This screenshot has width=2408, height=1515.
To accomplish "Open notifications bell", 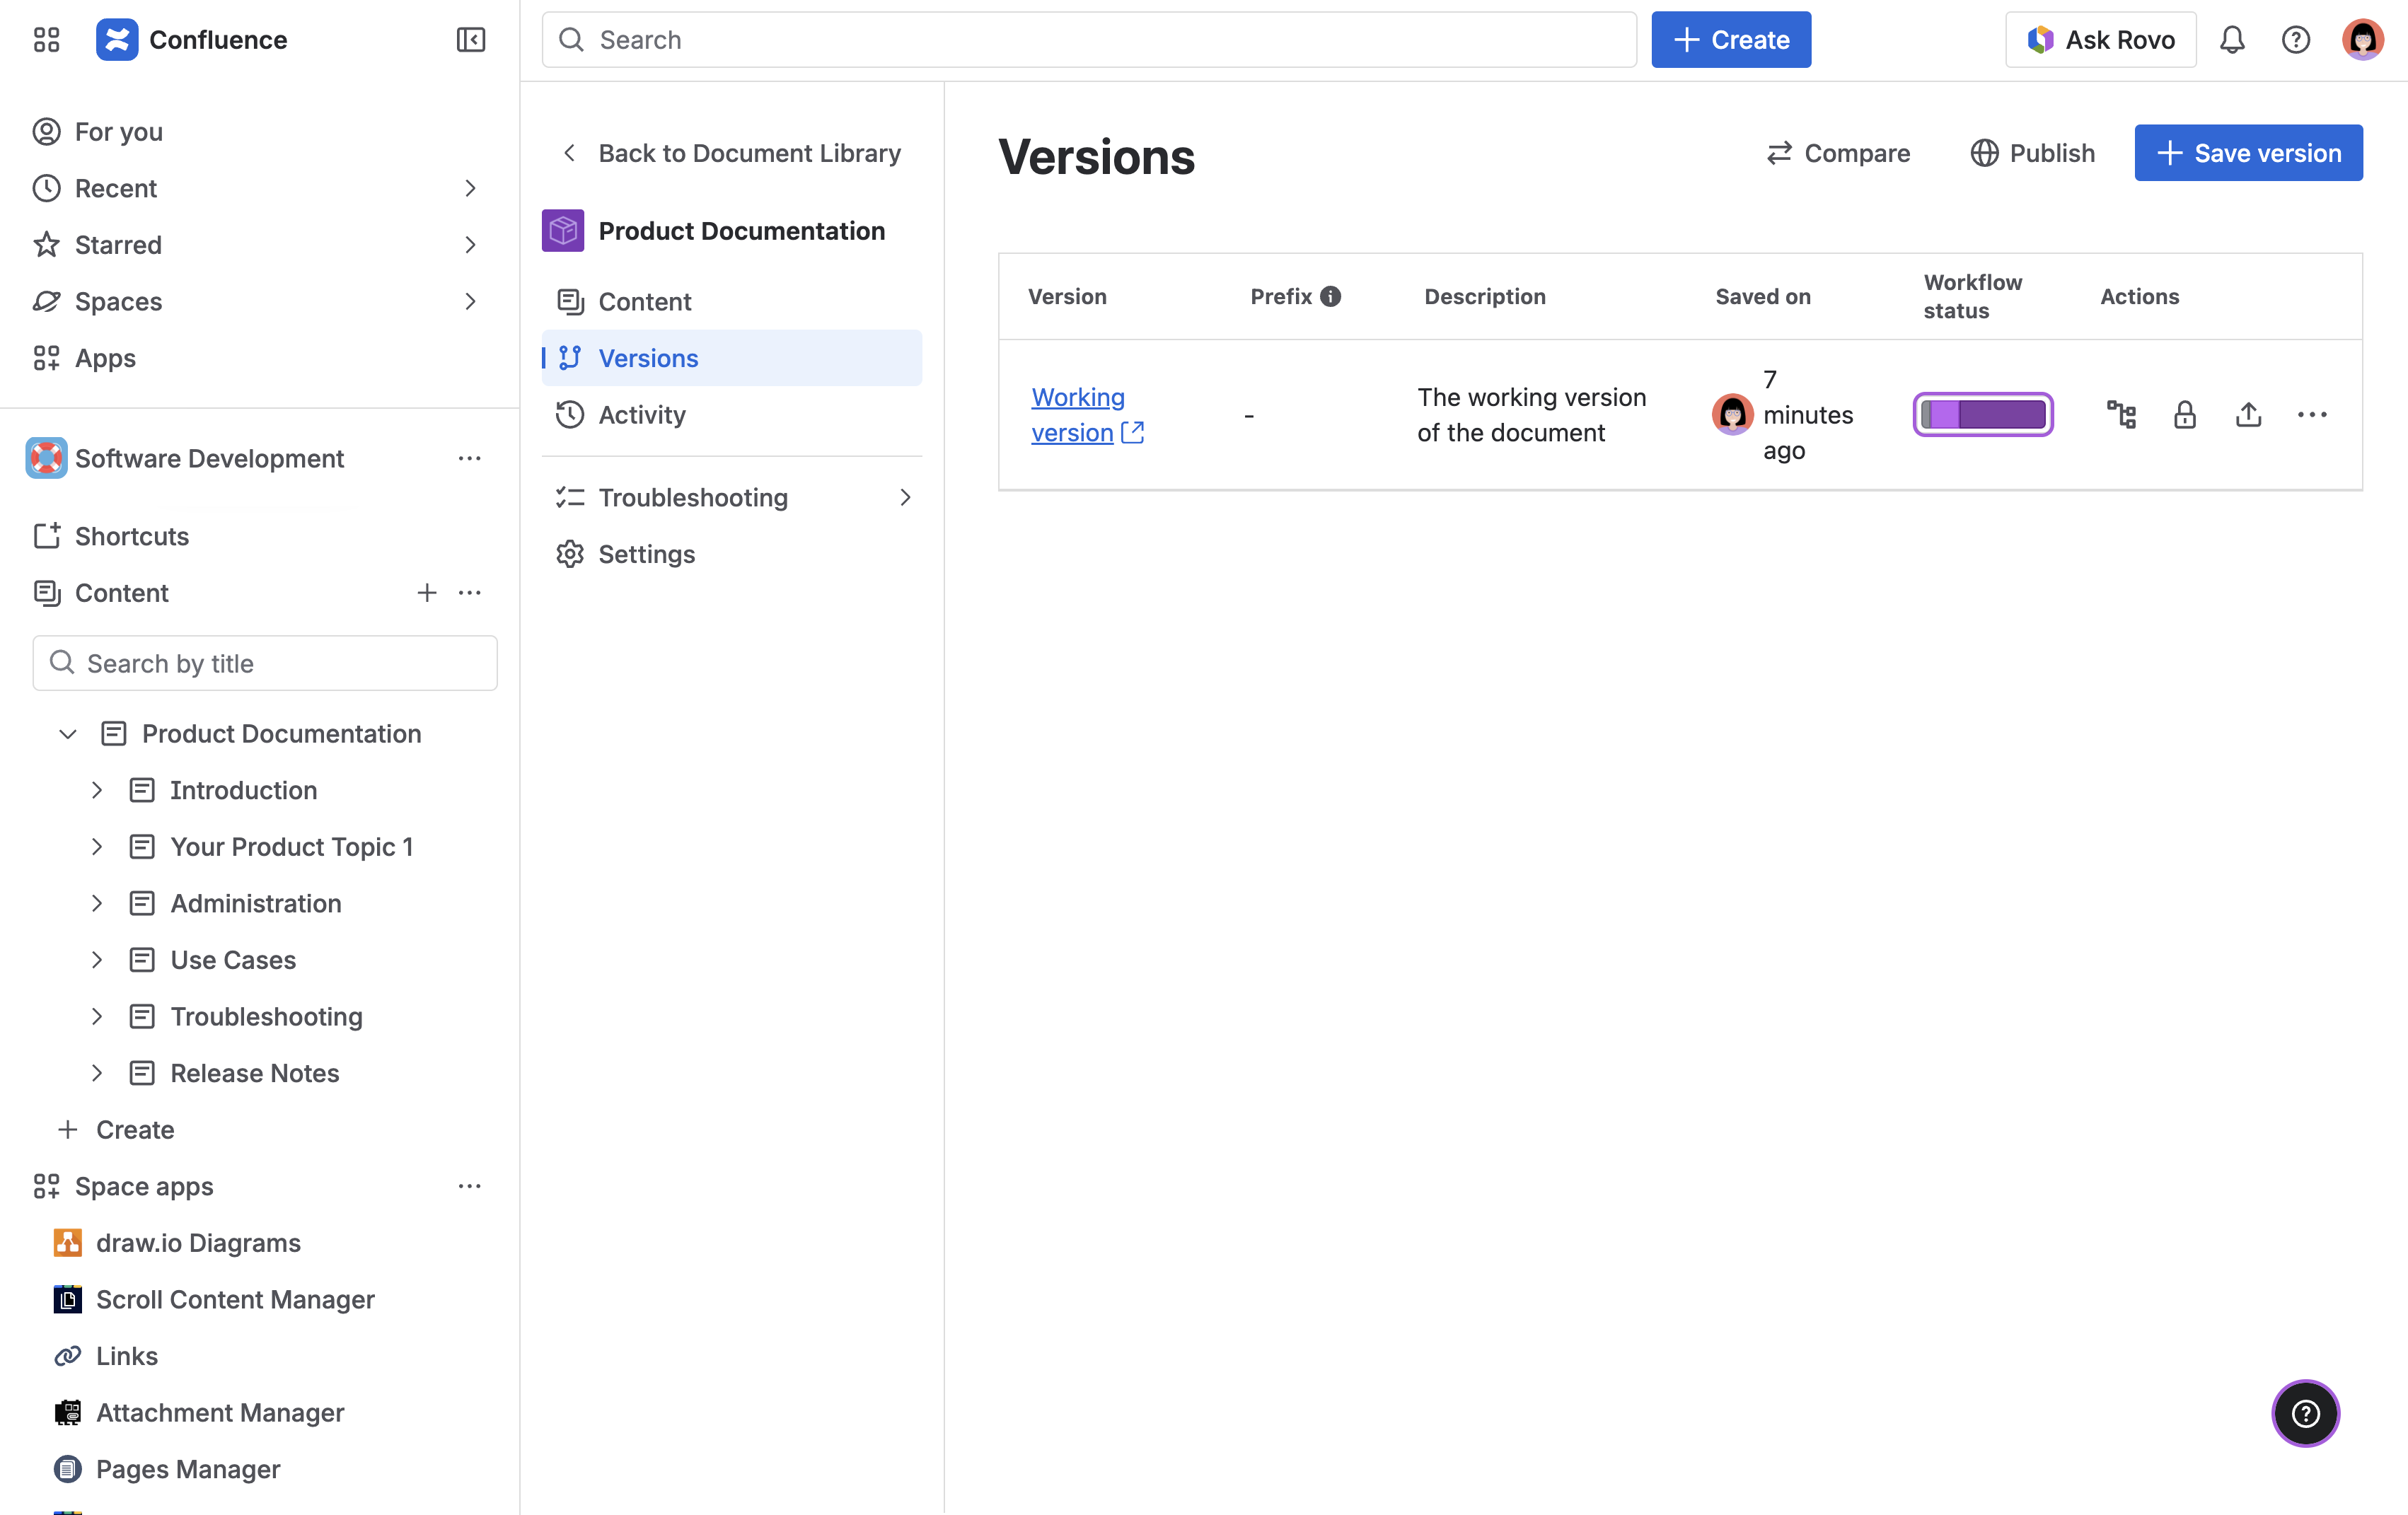I will [x=2233, y=39].
